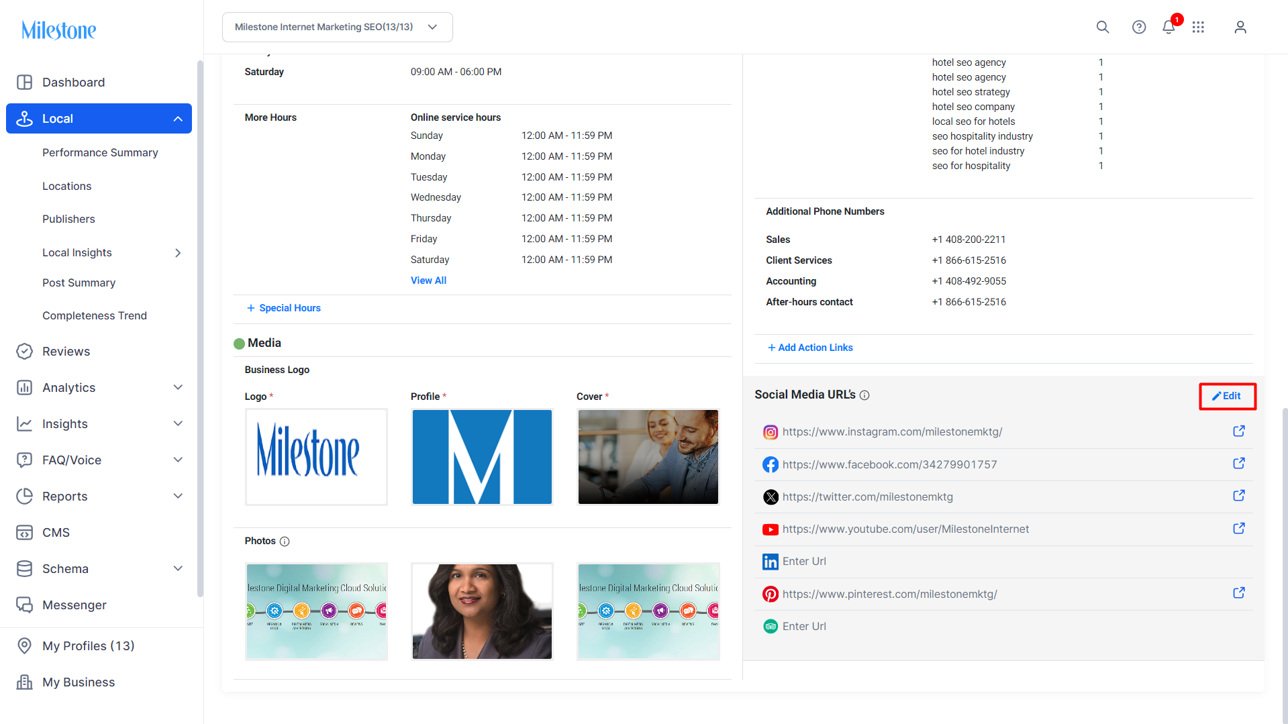Select the Profile image thumbnail
The width and height of the screenshot is (1288, 724).
click(482, 457)
